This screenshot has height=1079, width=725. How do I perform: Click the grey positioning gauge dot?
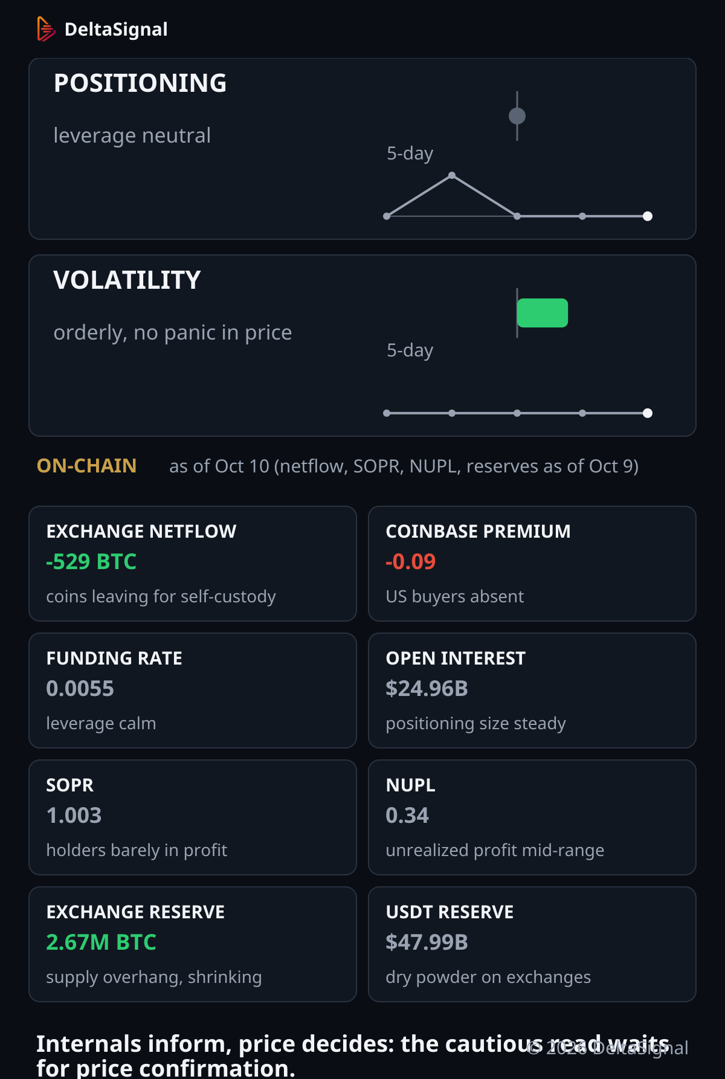(517, 116)
